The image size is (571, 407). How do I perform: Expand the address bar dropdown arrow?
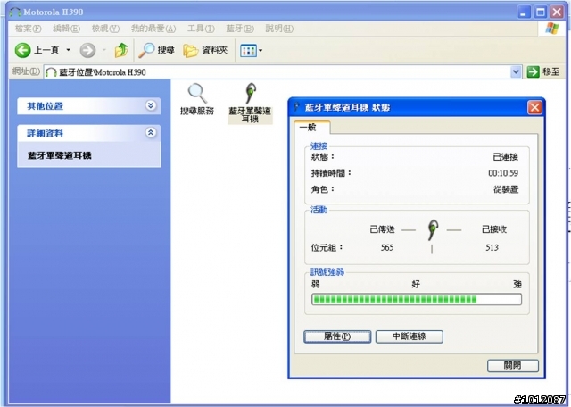[516, 71]
